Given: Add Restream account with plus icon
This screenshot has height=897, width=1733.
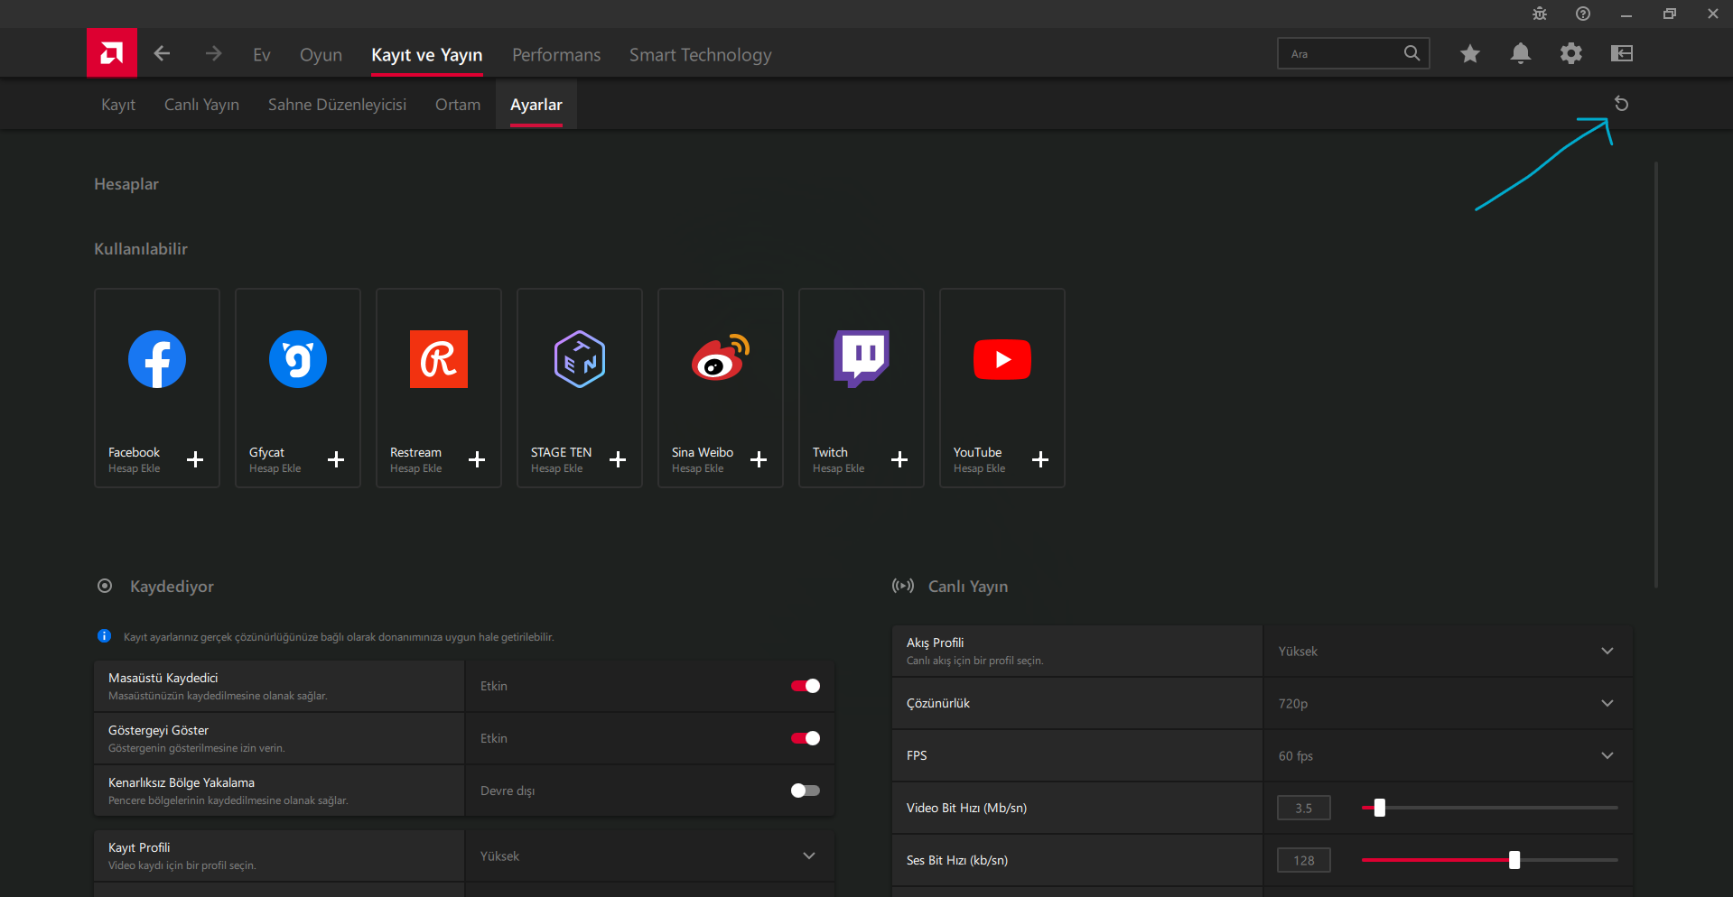Looking at the screenshot, I should click(477, 459).
